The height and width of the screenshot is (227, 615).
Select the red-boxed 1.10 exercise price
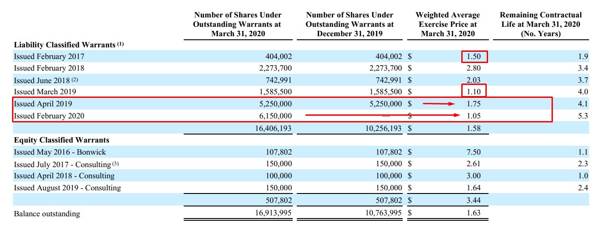coord(473,92)
